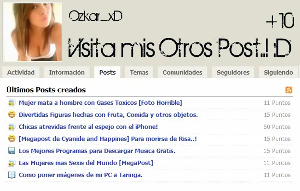The width and height of the screenshot is (300, 191).
Task: Click floppy disk icon beside Mejores Programas post
Action: [12, 151]
